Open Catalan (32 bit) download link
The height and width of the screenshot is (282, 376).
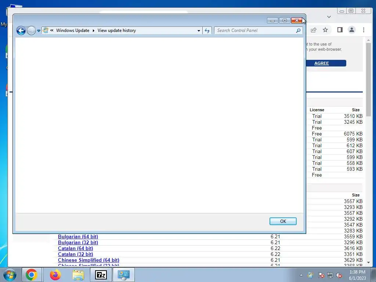76,254
